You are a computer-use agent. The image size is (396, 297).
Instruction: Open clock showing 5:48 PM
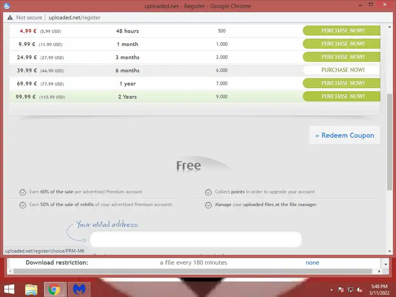coord(379,290)
